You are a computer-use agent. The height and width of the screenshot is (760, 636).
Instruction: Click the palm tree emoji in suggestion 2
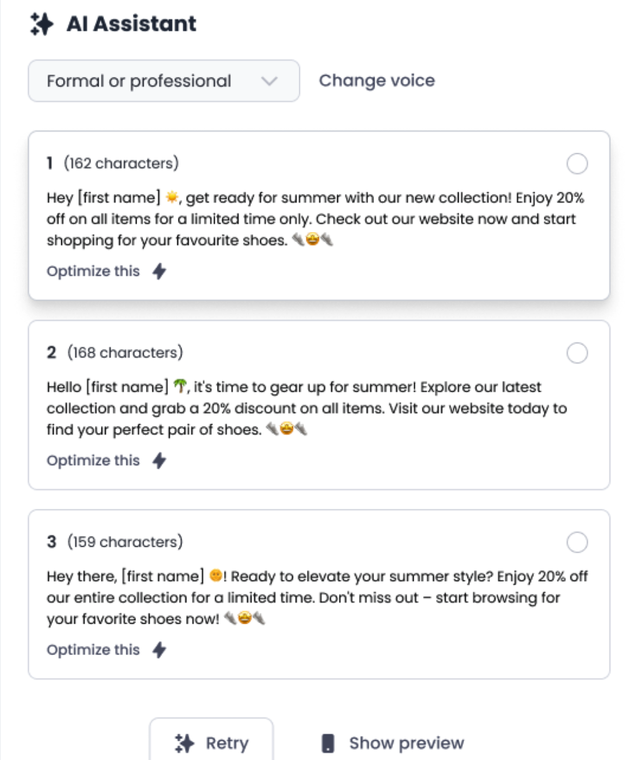tap(180, 386)
